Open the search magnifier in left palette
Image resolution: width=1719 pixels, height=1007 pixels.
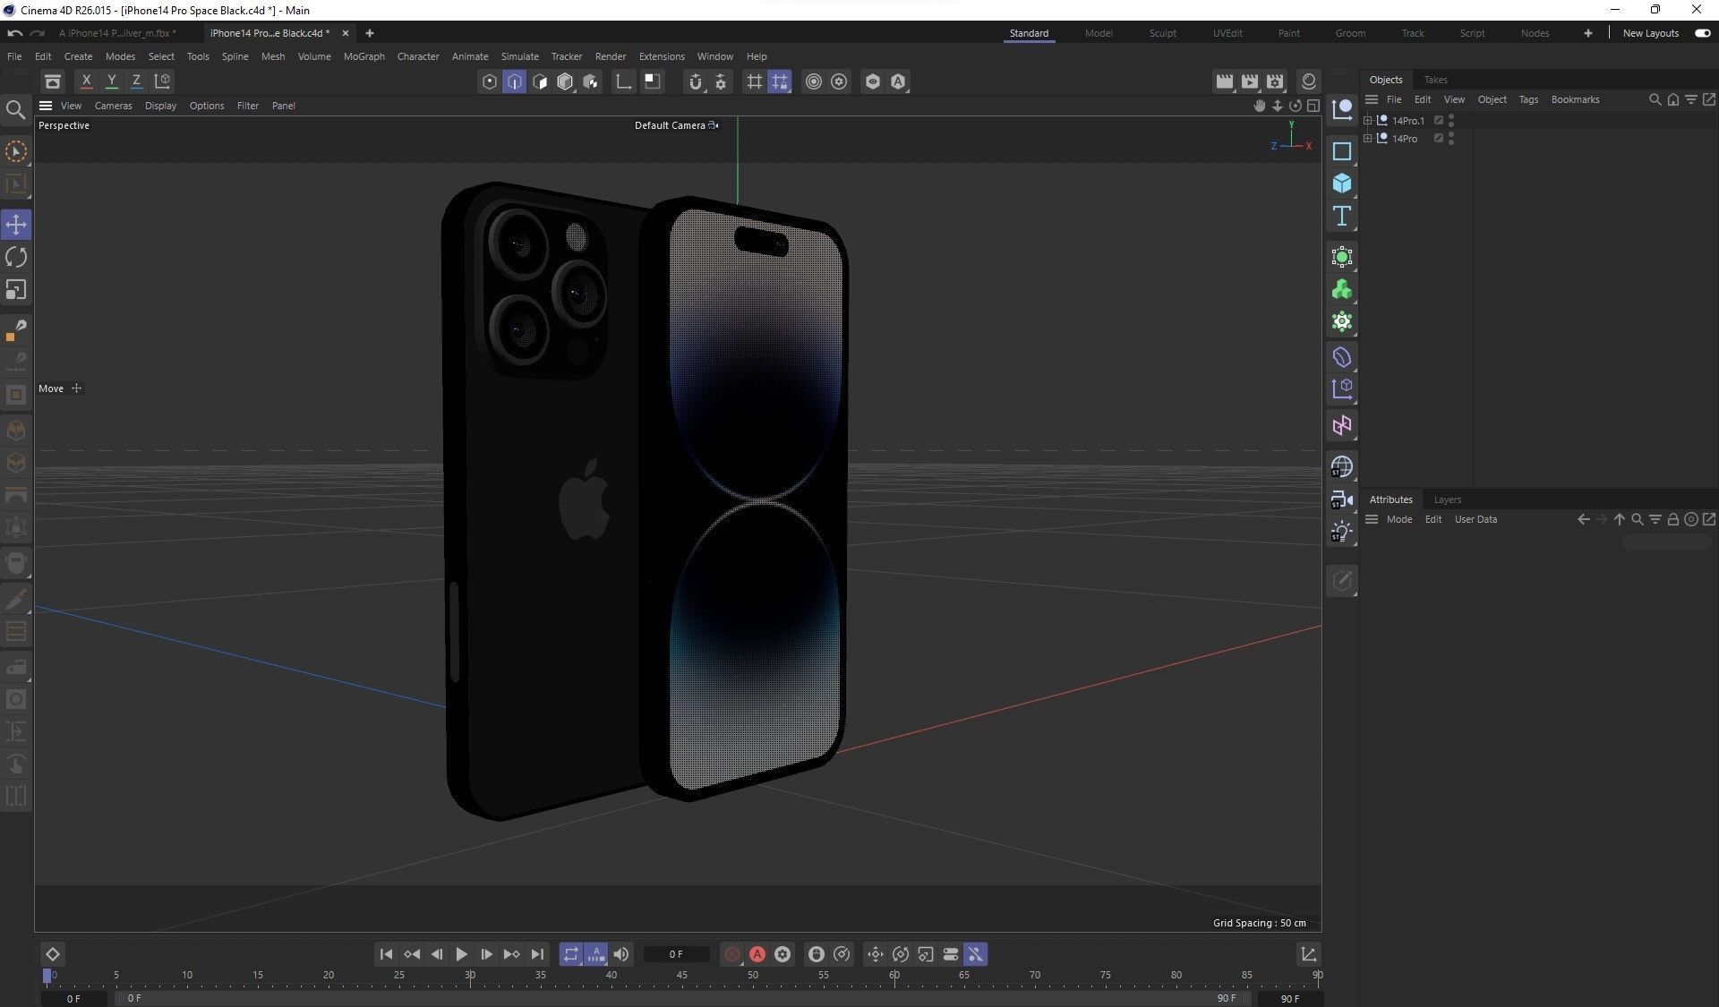pos(15,110)
